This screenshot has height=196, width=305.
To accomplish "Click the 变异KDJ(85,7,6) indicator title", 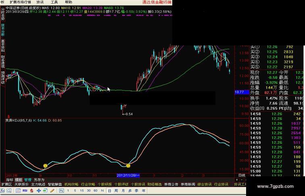I will coord(19,120).
